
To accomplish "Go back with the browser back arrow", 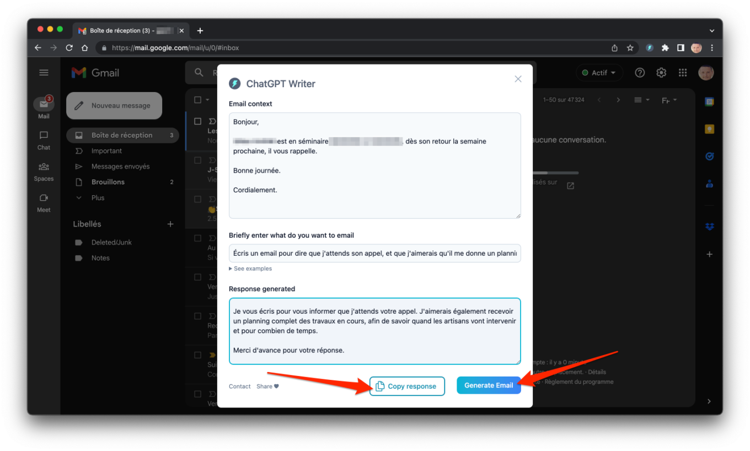I will pos(38,48).
